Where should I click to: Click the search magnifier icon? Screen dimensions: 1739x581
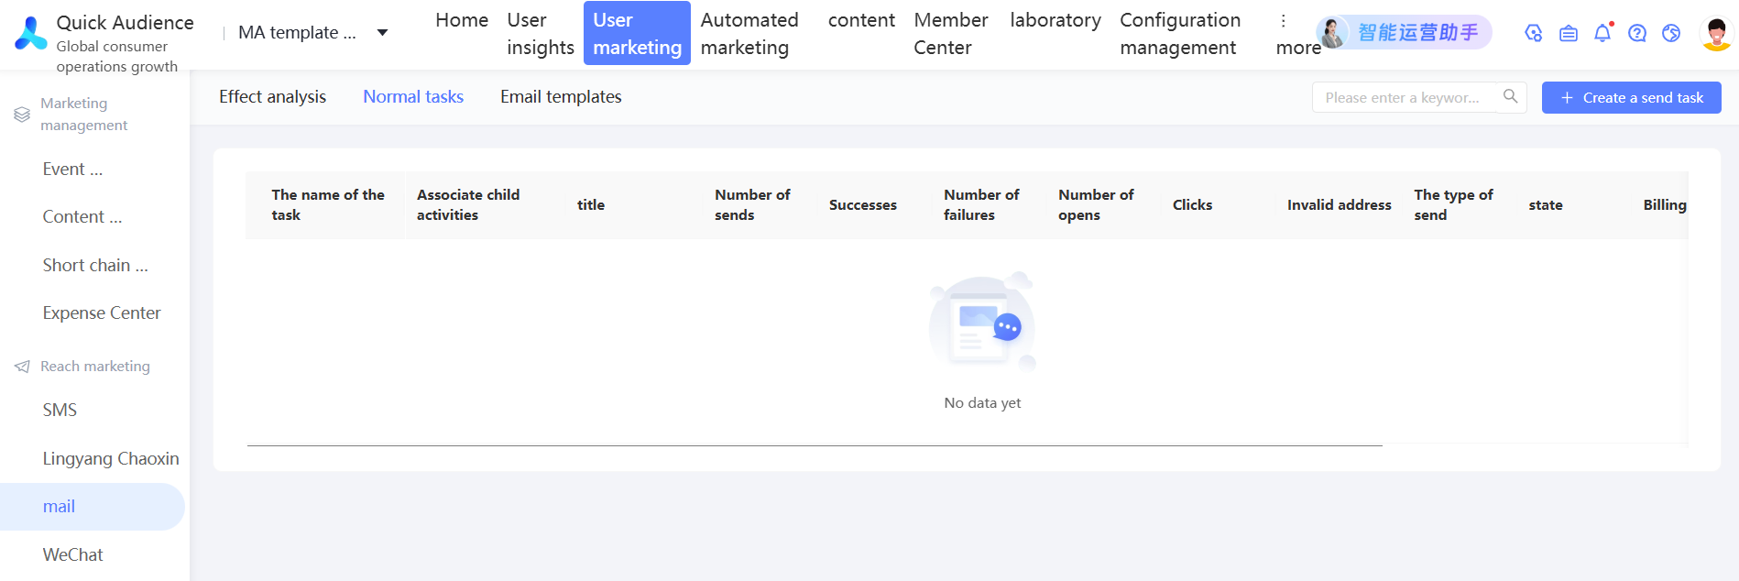click(1510, 96)
